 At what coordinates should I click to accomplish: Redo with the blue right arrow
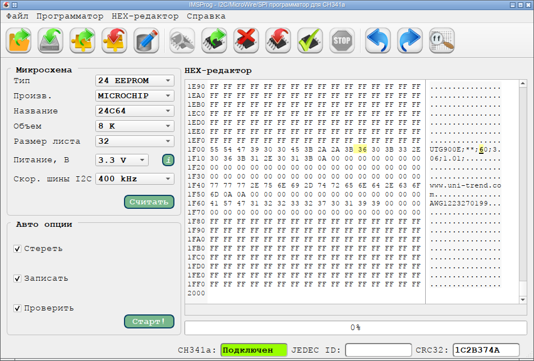[410, 40]
